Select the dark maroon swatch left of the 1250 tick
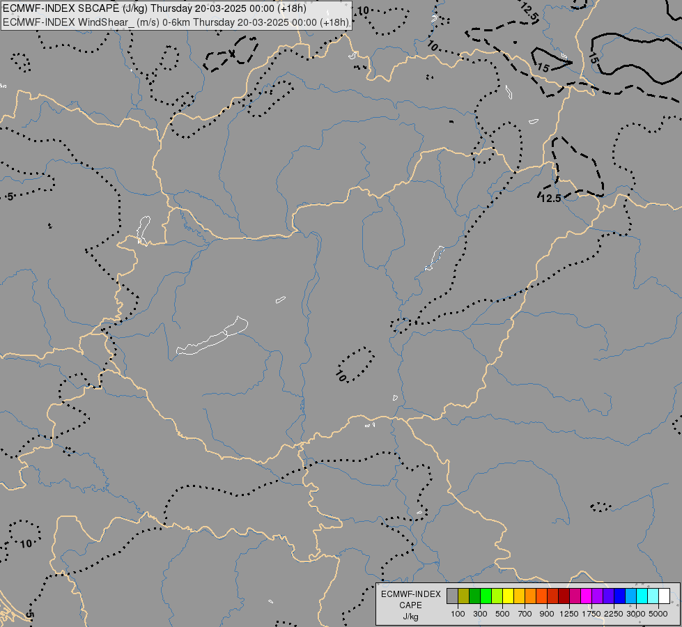This screenshot has height=627, width=682. click(564, 596)
